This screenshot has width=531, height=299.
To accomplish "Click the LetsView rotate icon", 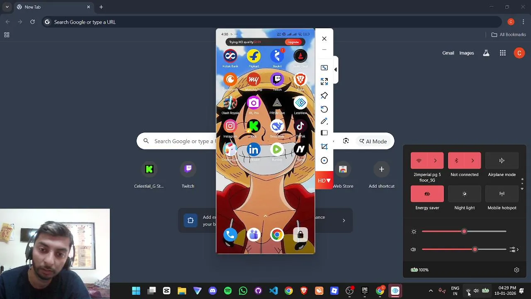I will (324, 109).
